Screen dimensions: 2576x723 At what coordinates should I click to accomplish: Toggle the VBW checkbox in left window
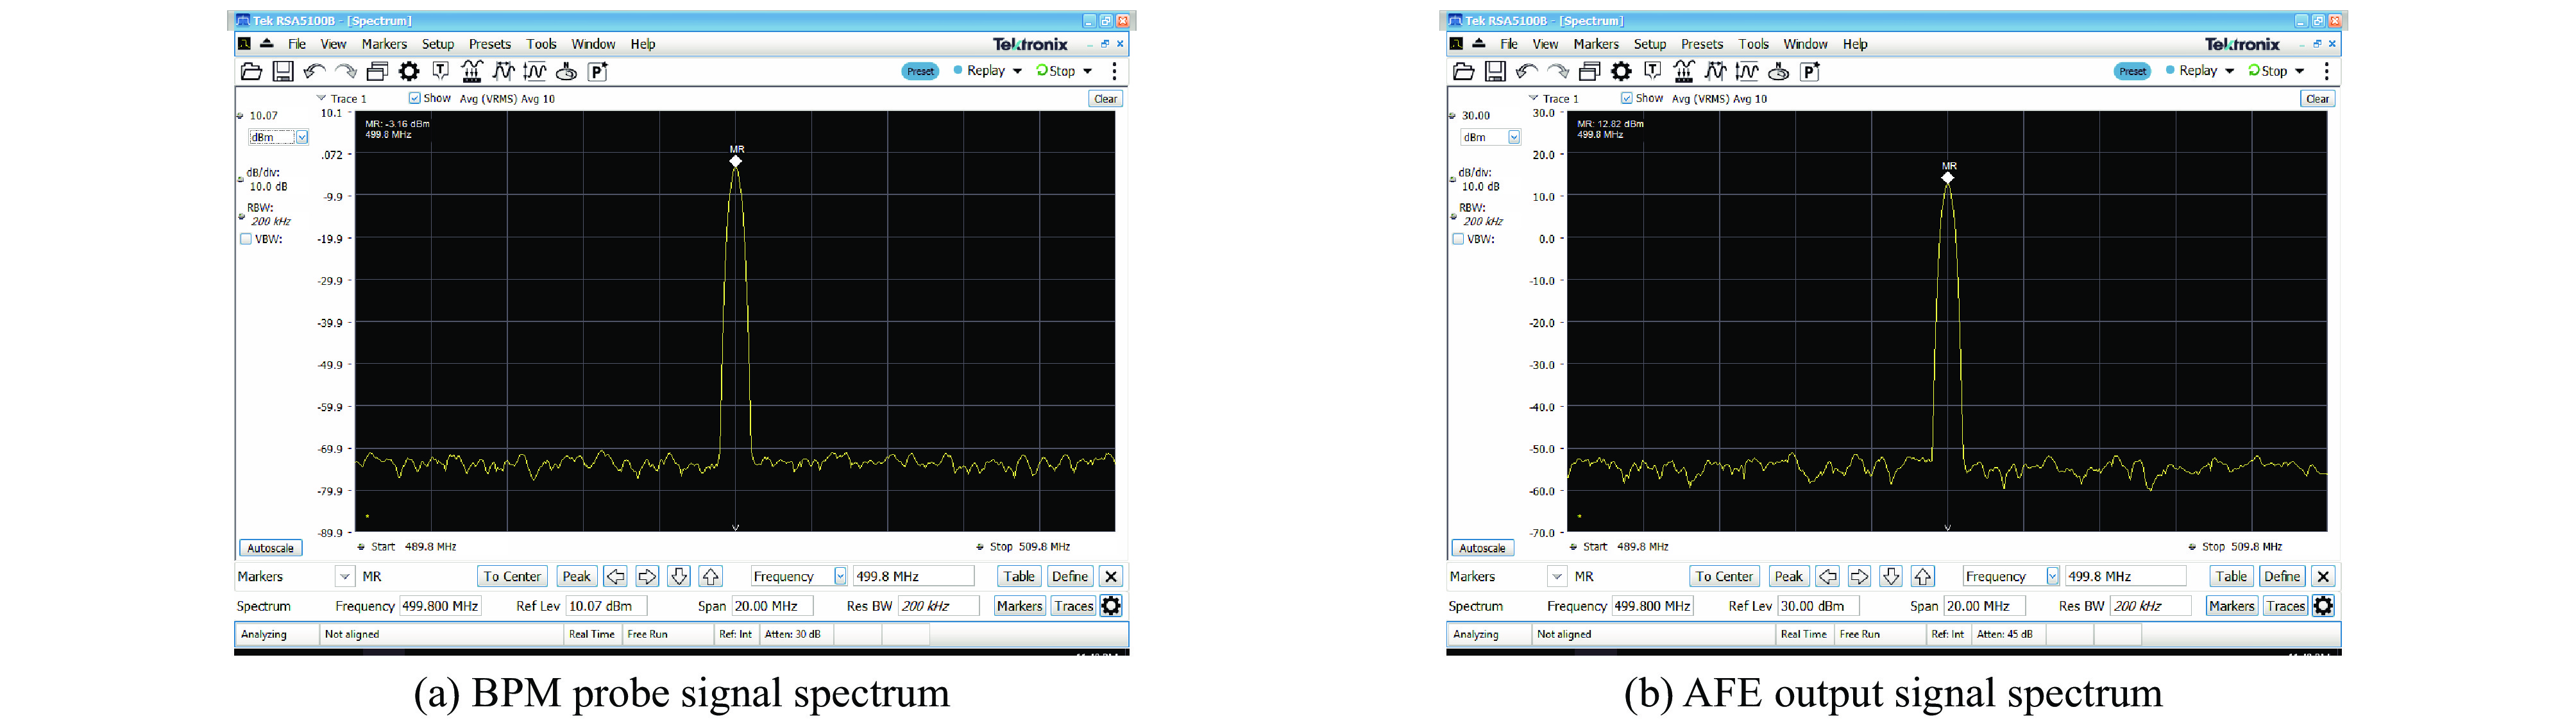[246, 239]
